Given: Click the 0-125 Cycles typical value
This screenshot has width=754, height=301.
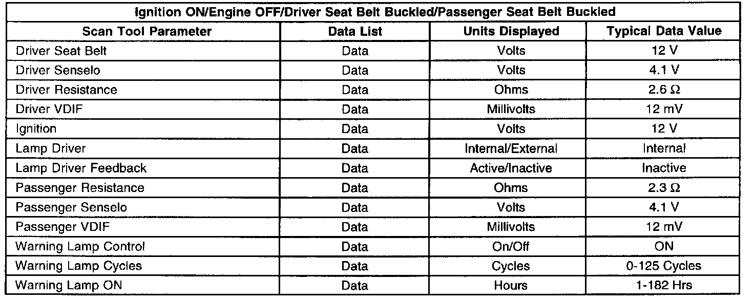Looking at the screenshot, I should (x=664, y=266).
